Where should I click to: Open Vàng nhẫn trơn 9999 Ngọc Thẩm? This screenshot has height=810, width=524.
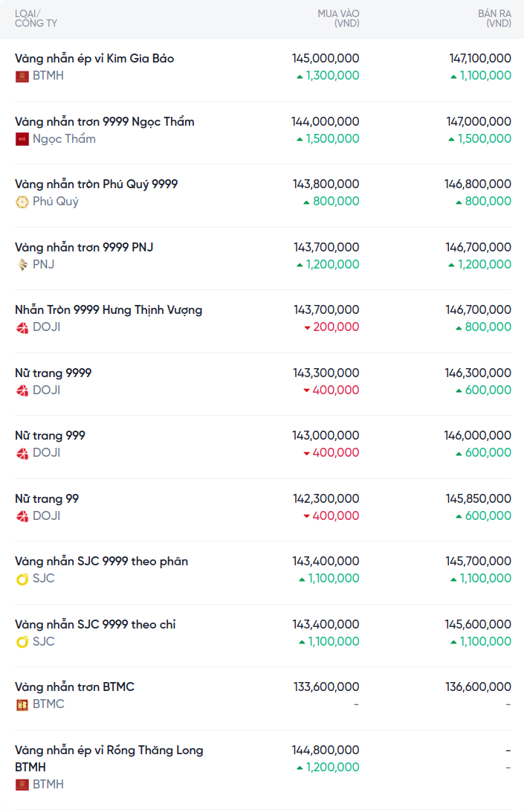coord(105,122)
